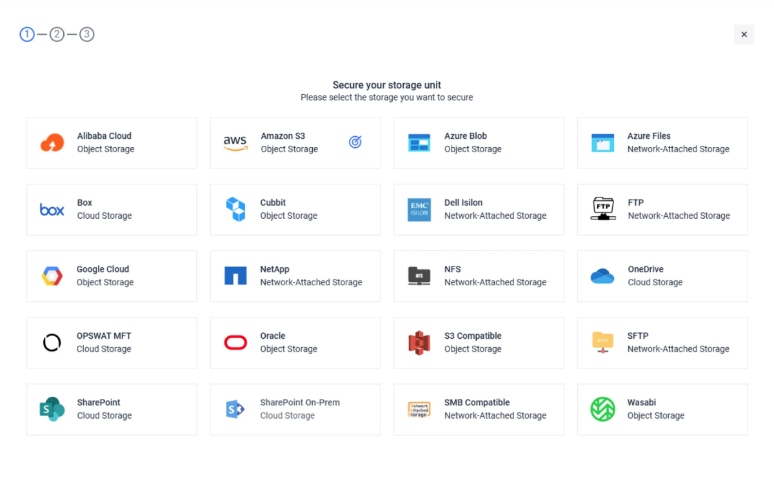Choose the SharePoint label text

pos(99,402)
